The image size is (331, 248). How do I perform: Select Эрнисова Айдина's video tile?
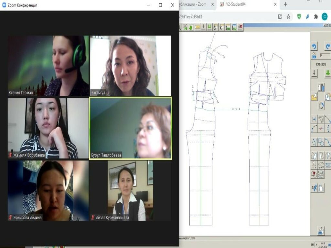pyautogui.click(x=48, y=191)
